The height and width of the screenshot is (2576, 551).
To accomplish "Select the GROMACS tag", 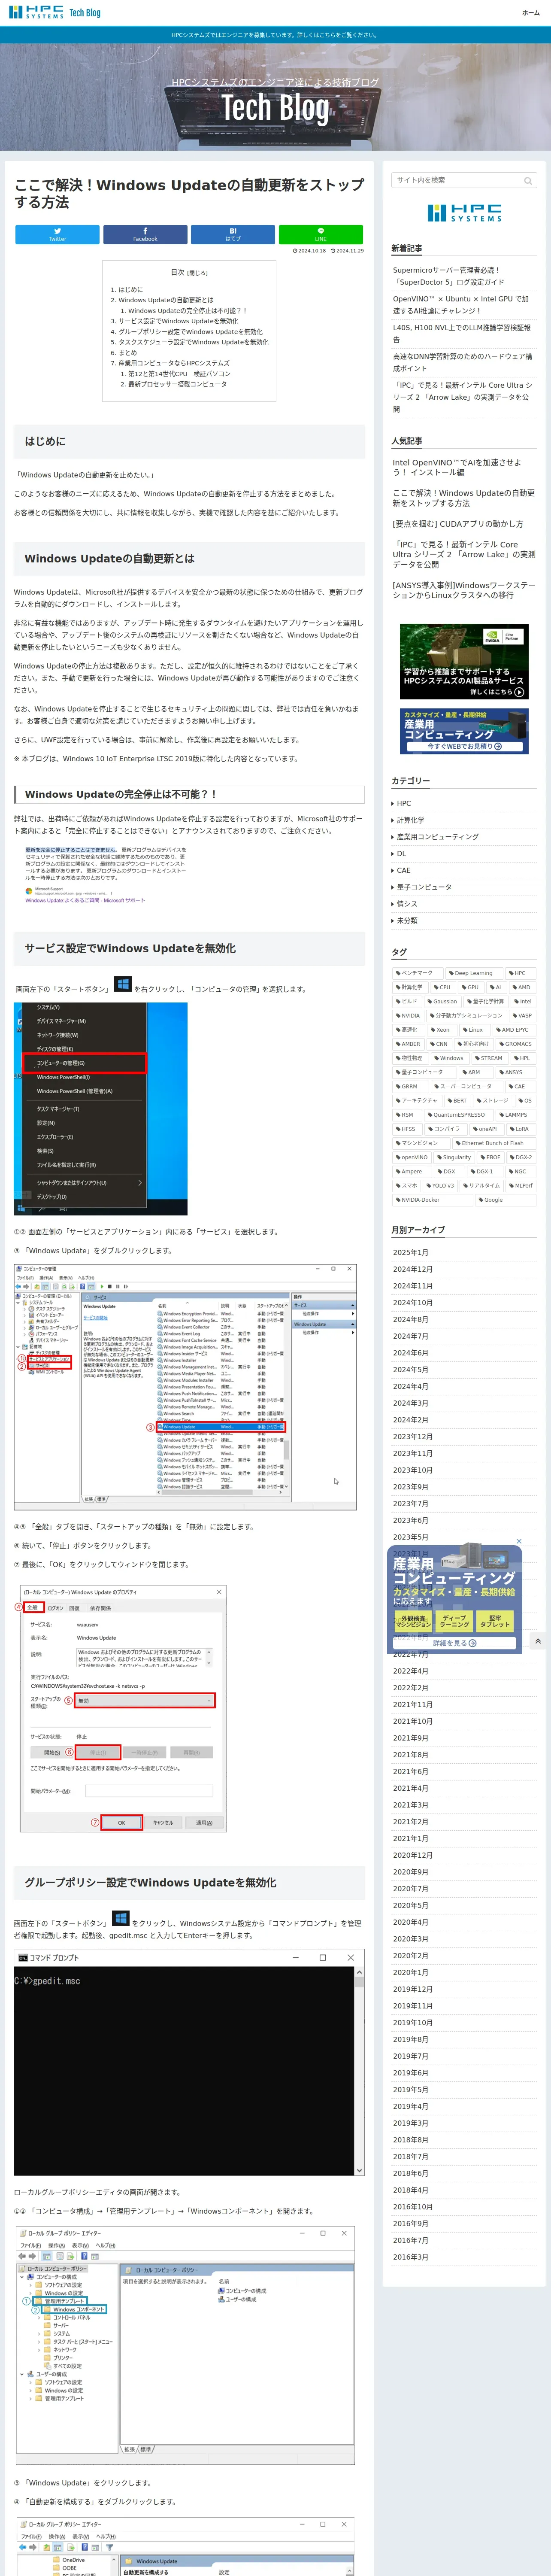I will [x=516, y=1044].
